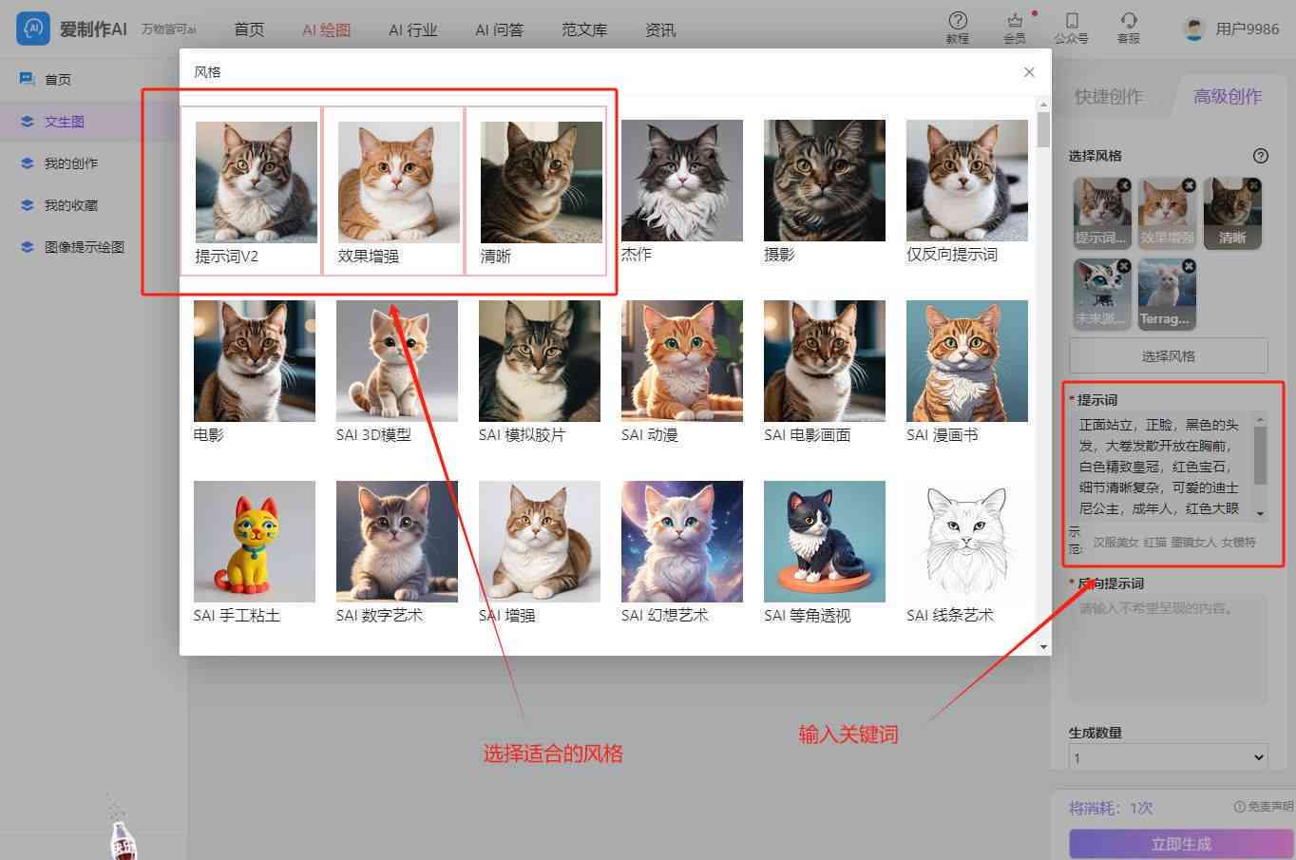This screenshot has width=1296, height=860.
Task: Open the 范文库 navigation item
Action: (584, 29)
